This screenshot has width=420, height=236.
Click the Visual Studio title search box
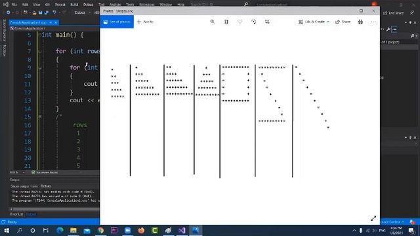[219, 5]
